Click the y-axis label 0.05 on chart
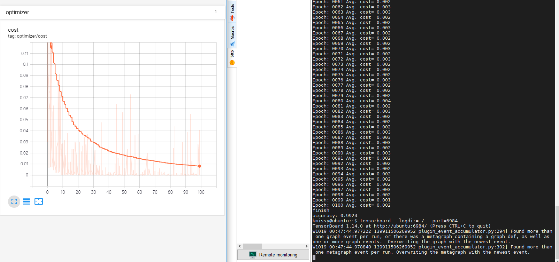 24,120
